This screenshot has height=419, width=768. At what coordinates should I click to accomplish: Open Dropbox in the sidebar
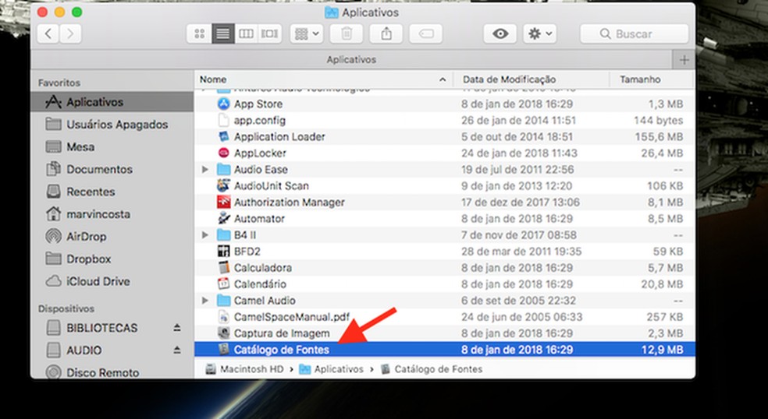pos(112,259)
